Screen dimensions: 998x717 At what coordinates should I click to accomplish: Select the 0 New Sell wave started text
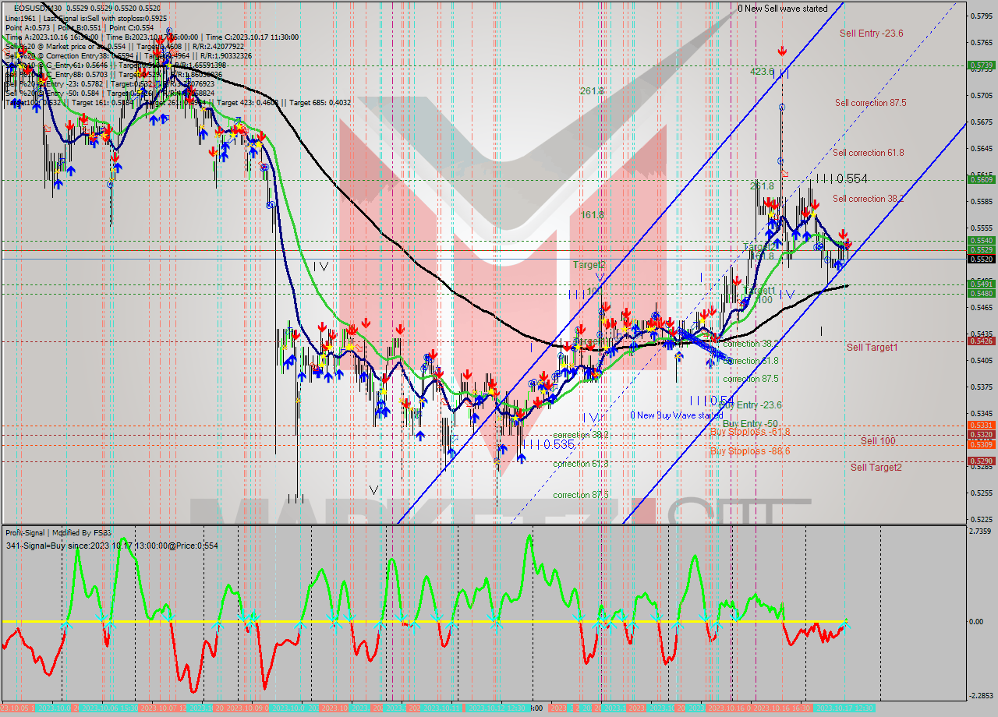tap(782, 6)
